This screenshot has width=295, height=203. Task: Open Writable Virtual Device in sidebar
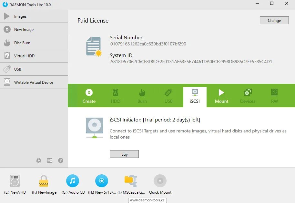pos(34,82)
